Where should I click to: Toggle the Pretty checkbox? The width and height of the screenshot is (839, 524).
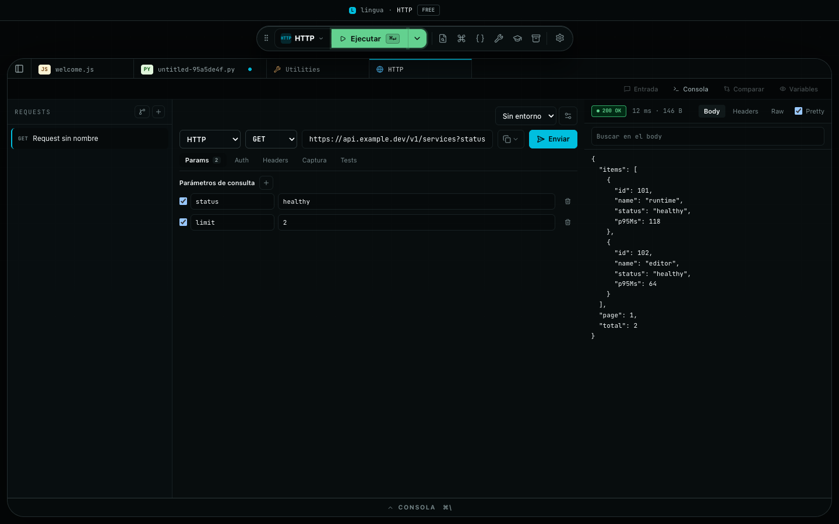pyautogui.click(x=799, y=111)
